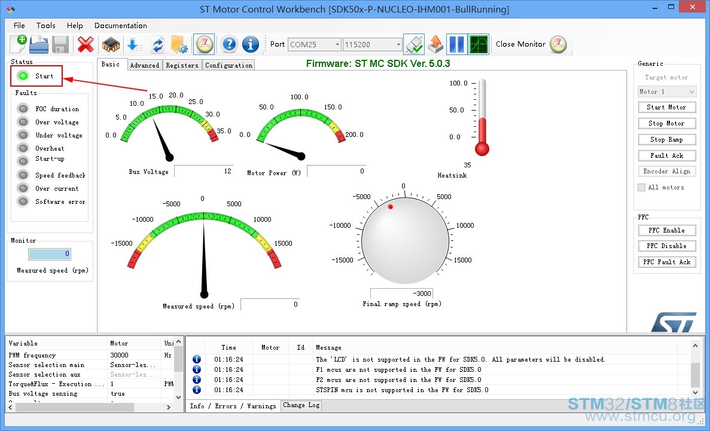Select the Basic tab

click(x=112, y=65)
